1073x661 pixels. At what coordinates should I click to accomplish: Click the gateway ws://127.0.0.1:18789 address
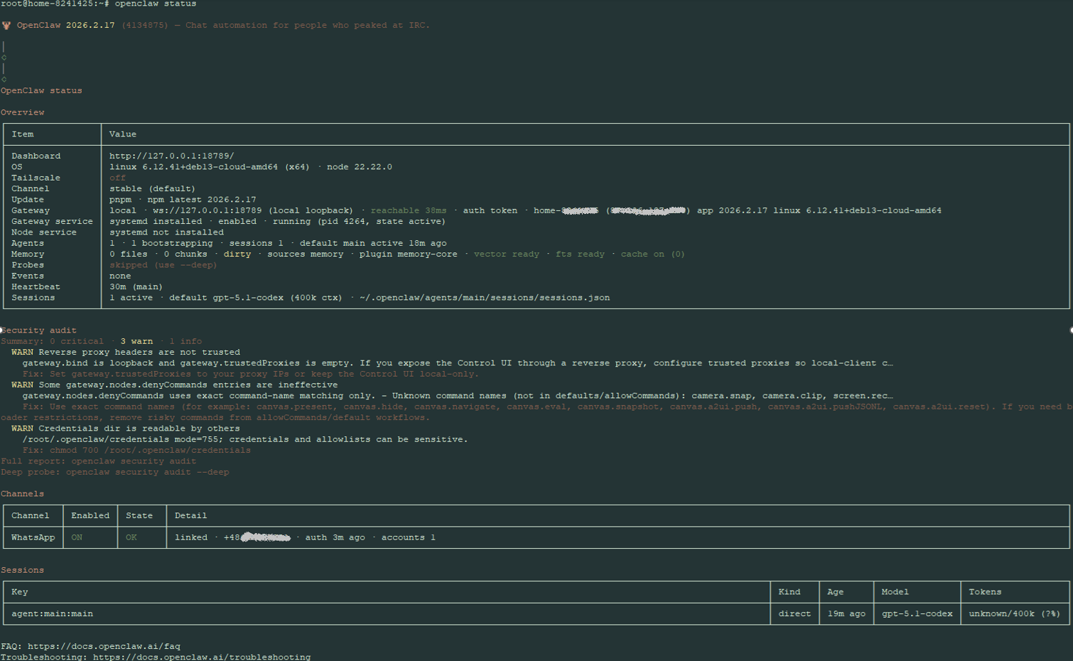(x=207, y=210)
